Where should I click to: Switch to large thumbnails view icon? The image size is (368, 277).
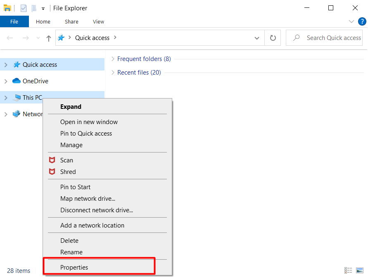360,270
